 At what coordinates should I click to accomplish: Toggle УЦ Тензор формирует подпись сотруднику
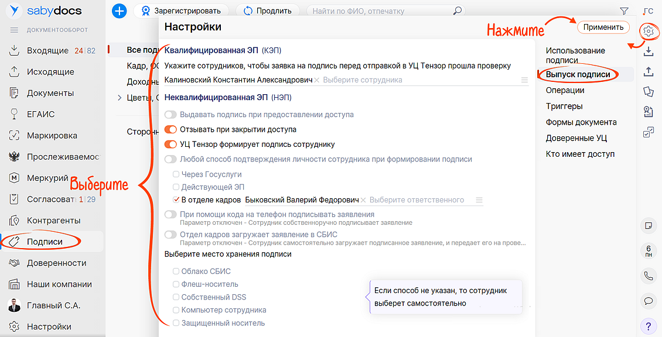[170, 145]
